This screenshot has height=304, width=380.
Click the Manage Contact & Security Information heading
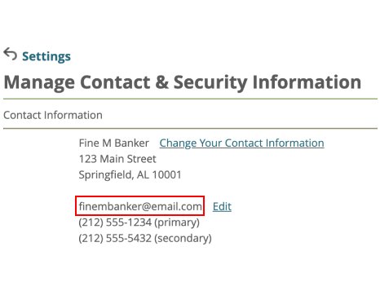pyautogui.click(x=183, y=82)
